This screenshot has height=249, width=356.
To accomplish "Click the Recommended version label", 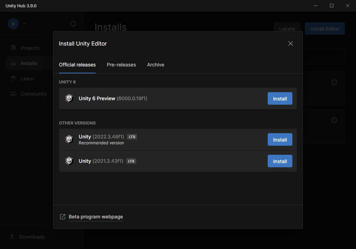I will pos(101,143).
